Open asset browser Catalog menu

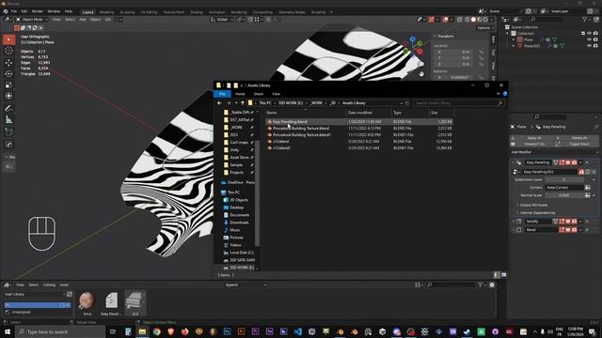tap(49, 284)
